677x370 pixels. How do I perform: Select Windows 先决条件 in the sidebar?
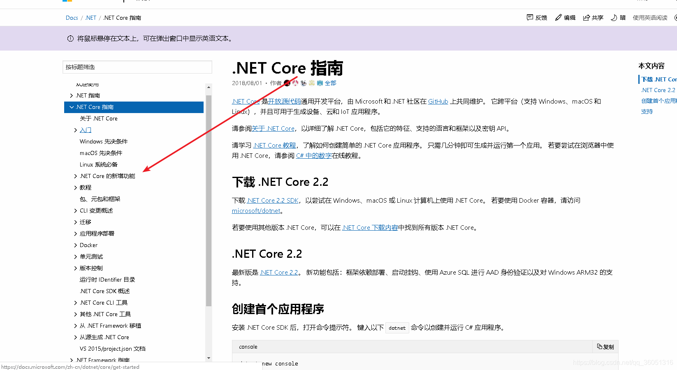104,141
